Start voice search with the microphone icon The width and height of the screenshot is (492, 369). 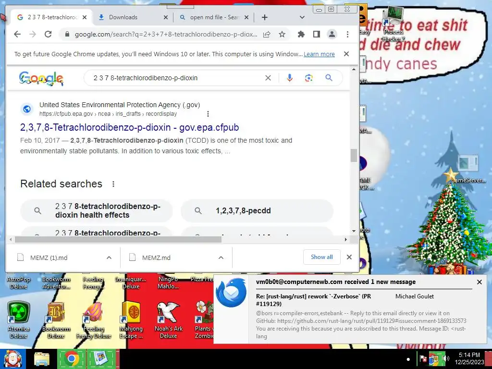pyautogui.click(x=290, y=78)
